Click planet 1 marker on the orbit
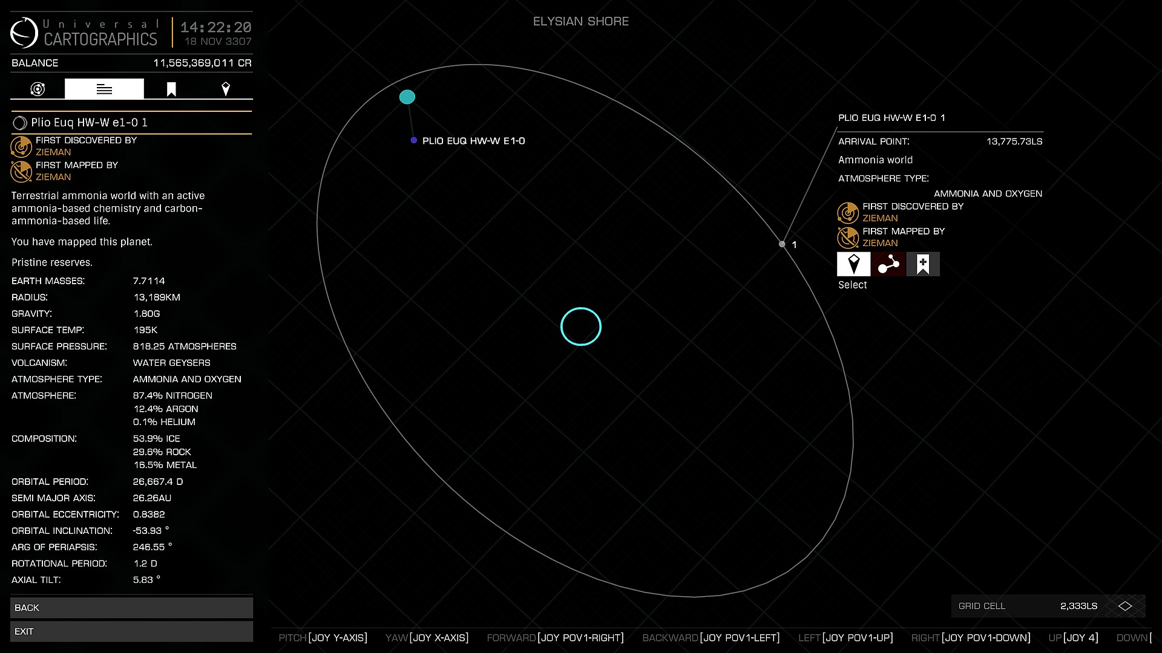 pos(782,244)
